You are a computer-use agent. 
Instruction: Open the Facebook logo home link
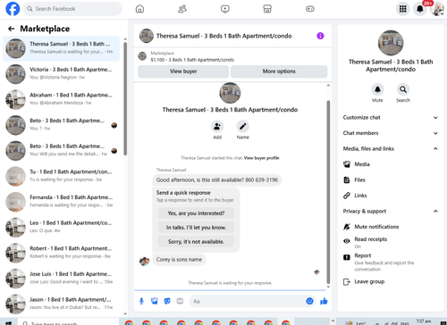[13, 9]
